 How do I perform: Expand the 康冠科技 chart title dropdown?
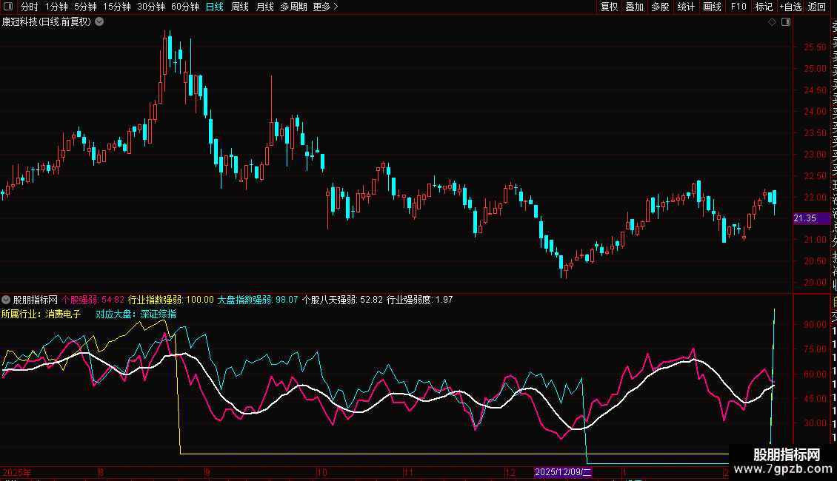point(99,22)
